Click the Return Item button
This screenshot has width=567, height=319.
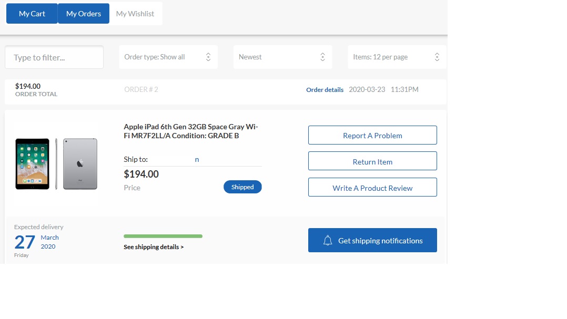[x=372, y=161]
